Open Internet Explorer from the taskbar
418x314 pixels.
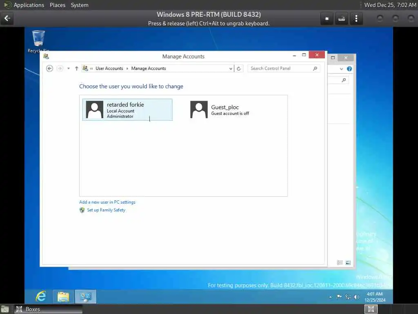tap(41, 296)
